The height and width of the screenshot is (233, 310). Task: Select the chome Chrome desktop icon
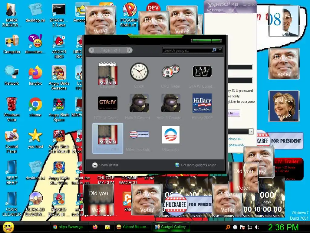tap(35, 107)
